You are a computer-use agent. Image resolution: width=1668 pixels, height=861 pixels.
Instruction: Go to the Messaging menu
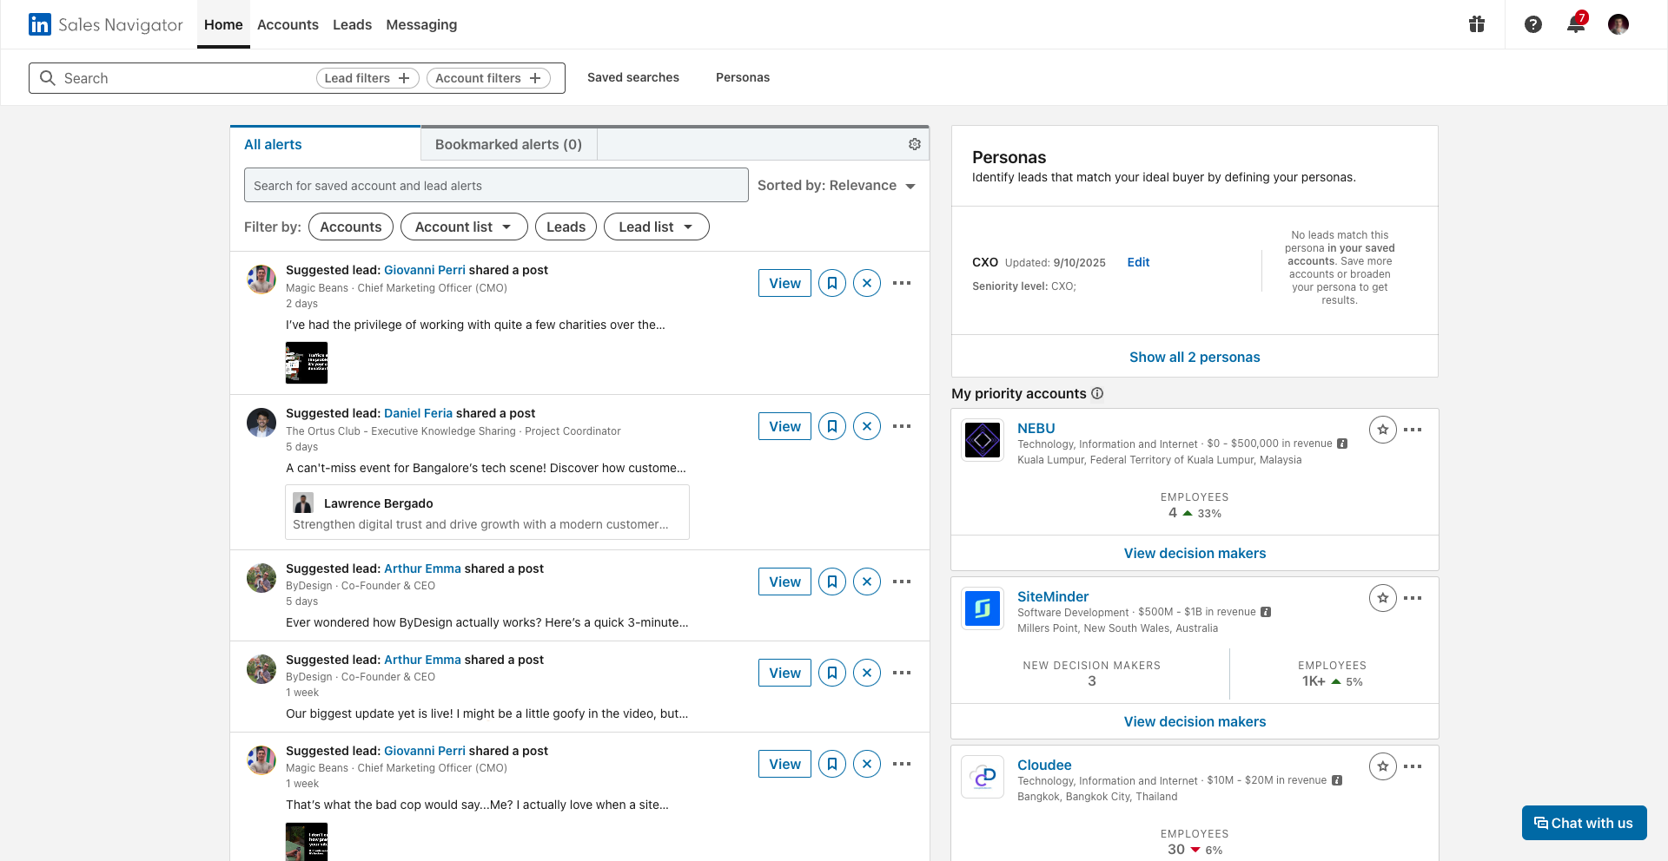pos(421,24)
